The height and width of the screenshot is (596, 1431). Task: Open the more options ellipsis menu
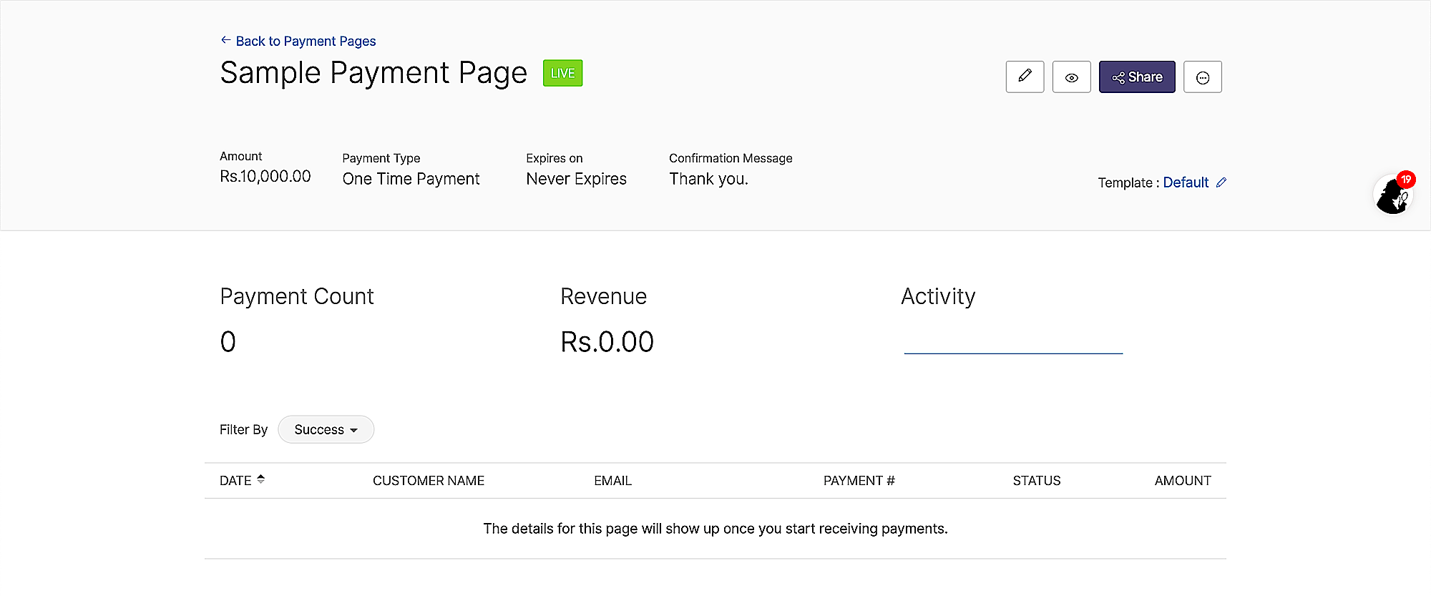click(1203, 77)
